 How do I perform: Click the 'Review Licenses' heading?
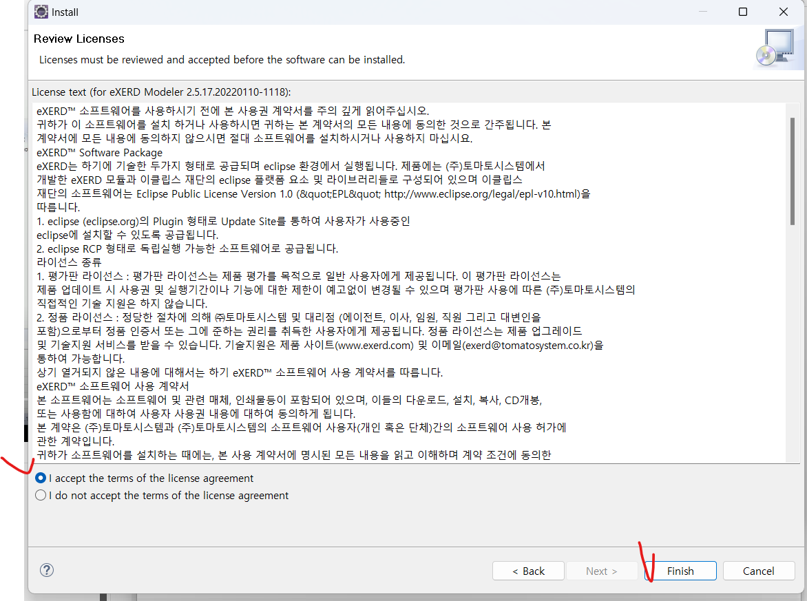click(78, 39)
